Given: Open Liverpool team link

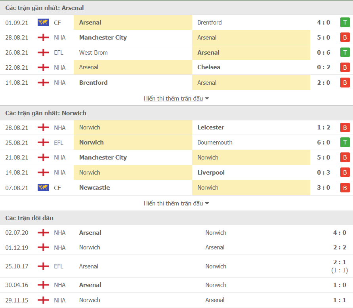Looking at the screenshot, I should pyautogui.click(x=211, y=173).
